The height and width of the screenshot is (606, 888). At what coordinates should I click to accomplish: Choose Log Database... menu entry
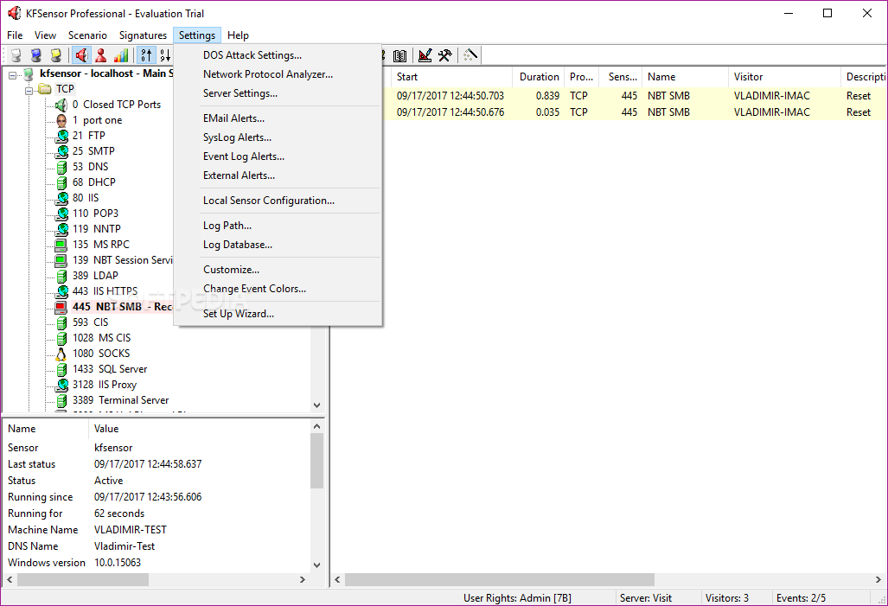pos(278,245)
